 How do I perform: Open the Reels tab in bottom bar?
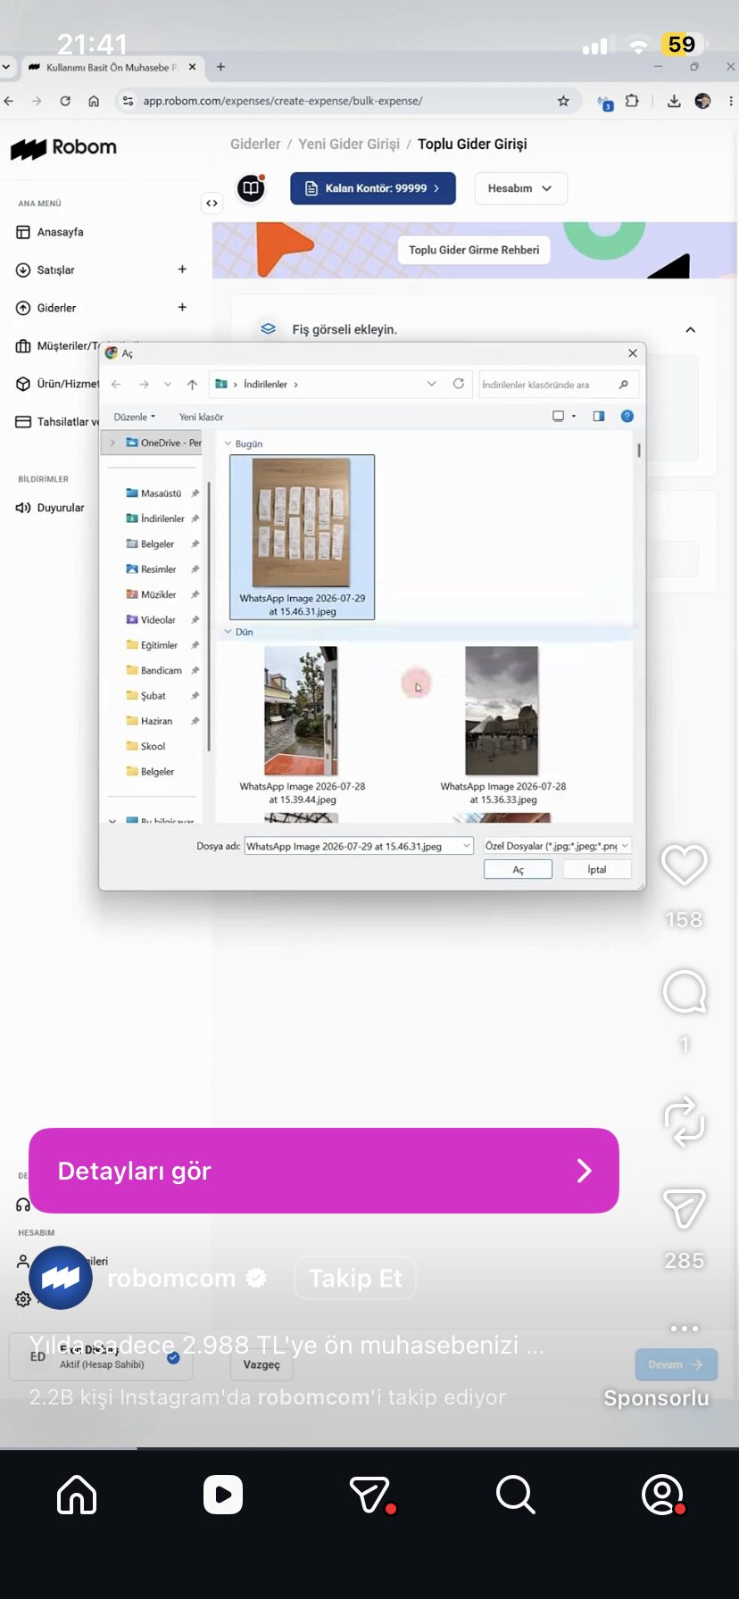point(223,1494)
